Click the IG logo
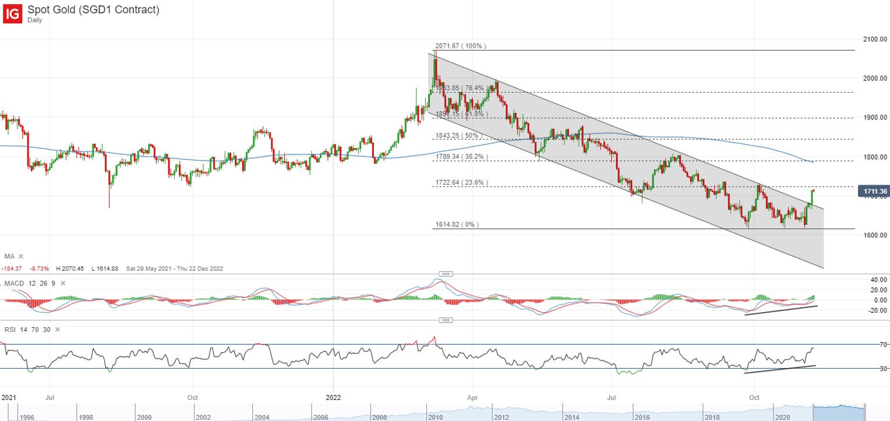The width and height of the screenshot is (890, 421). pyautogui.click(x=13, y=13)
